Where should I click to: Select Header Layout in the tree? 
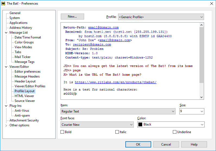coord(25,81)
